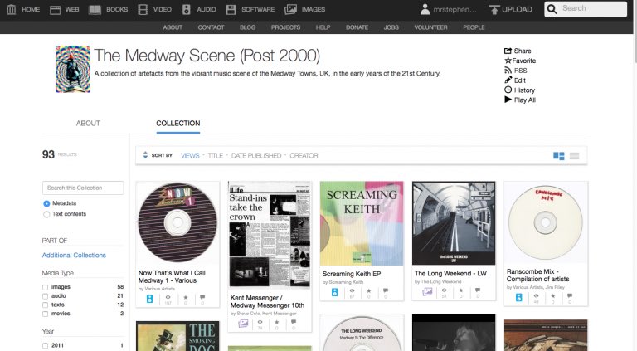Open the Screaming Keith cover thumbnail
637x351 pixels.
tap(362, 223)
